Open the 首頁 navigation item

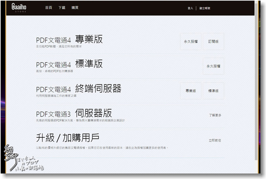(x=49, y=8)
